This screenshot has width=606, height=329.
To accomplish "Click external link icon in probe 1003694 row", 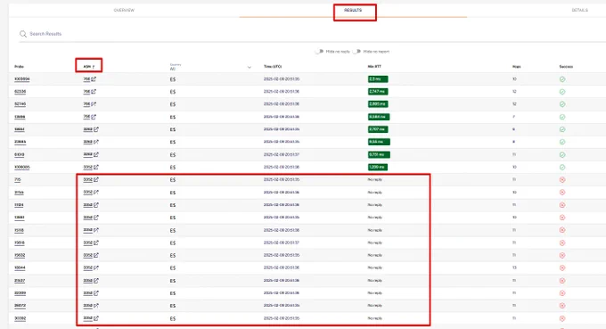I will pyautogui.click(x=94, y=78).
